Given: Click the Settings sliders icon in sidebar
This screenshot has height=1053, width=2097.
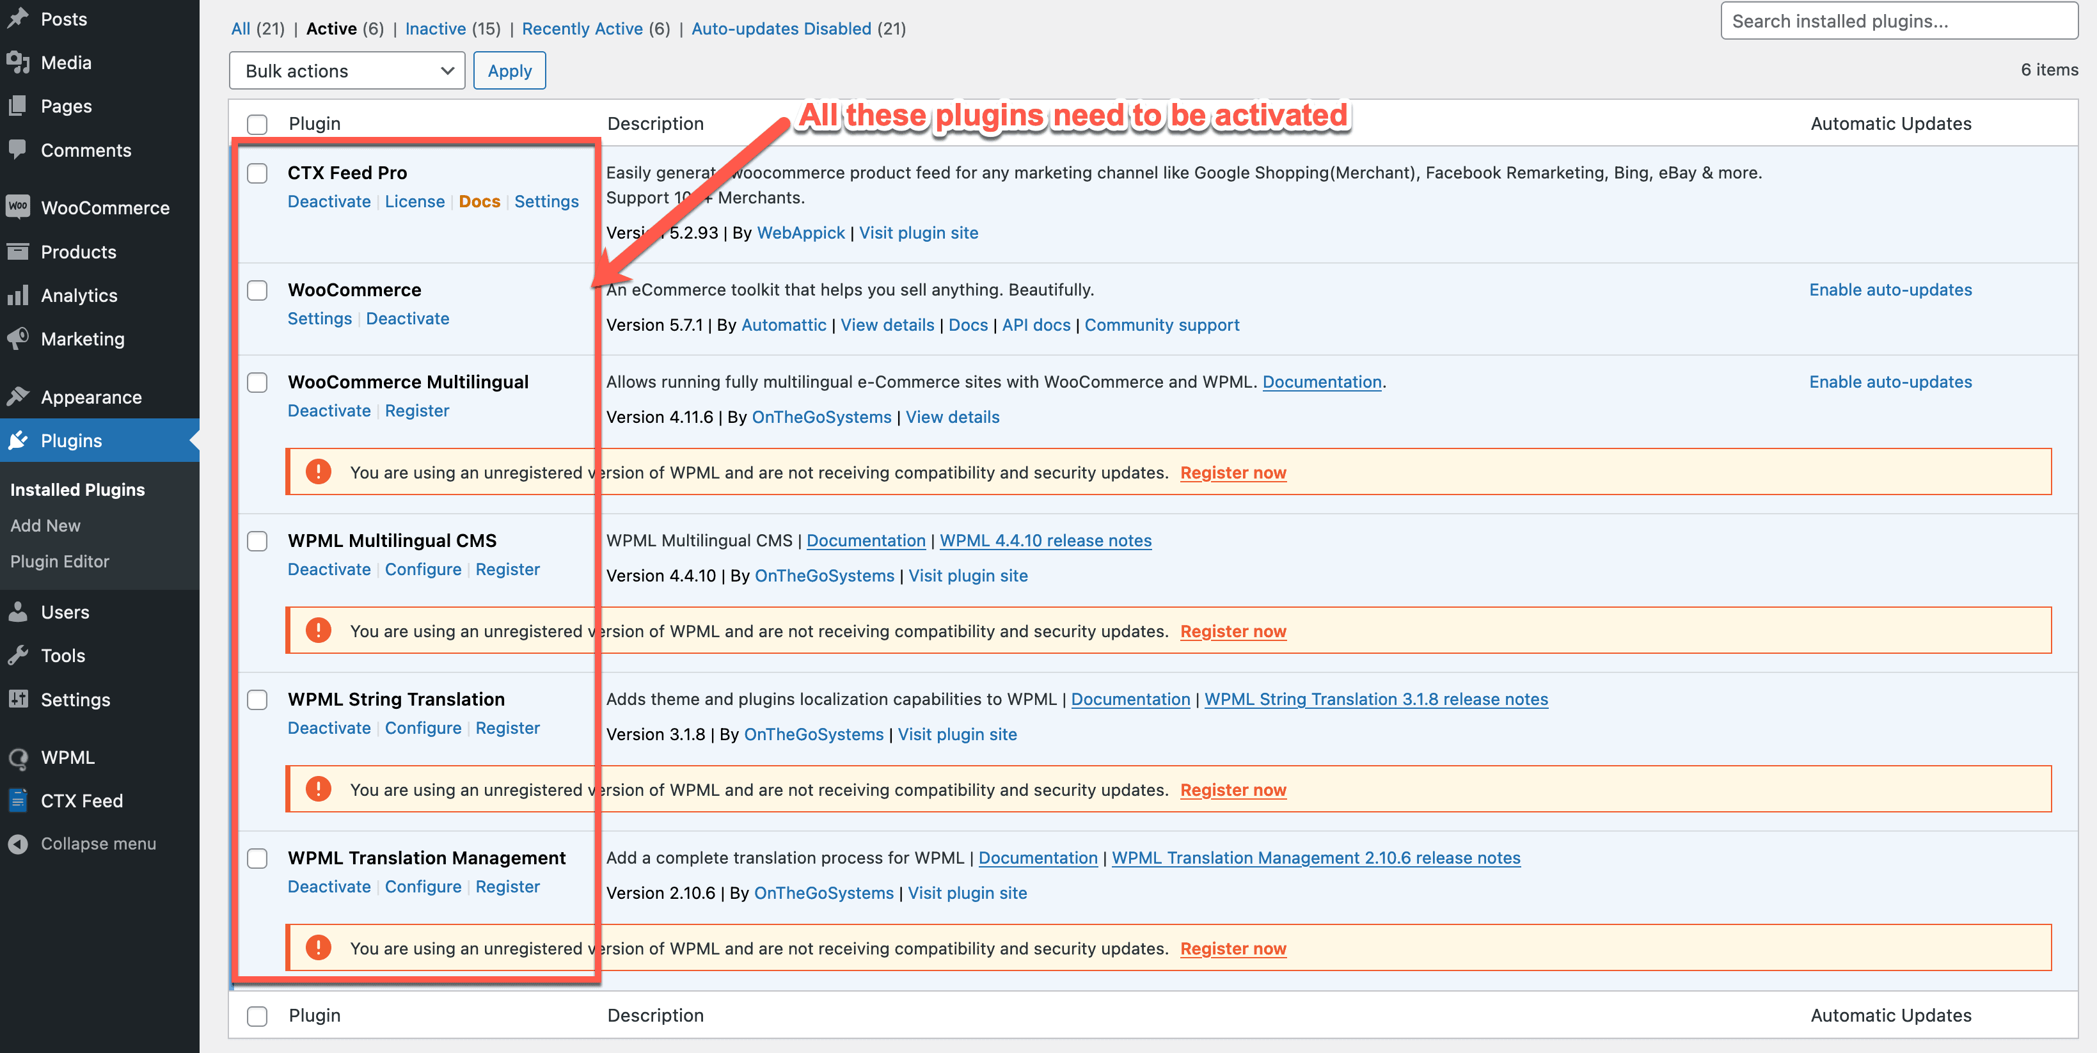Looking at the screenshot, I should [x=18, y=699].
